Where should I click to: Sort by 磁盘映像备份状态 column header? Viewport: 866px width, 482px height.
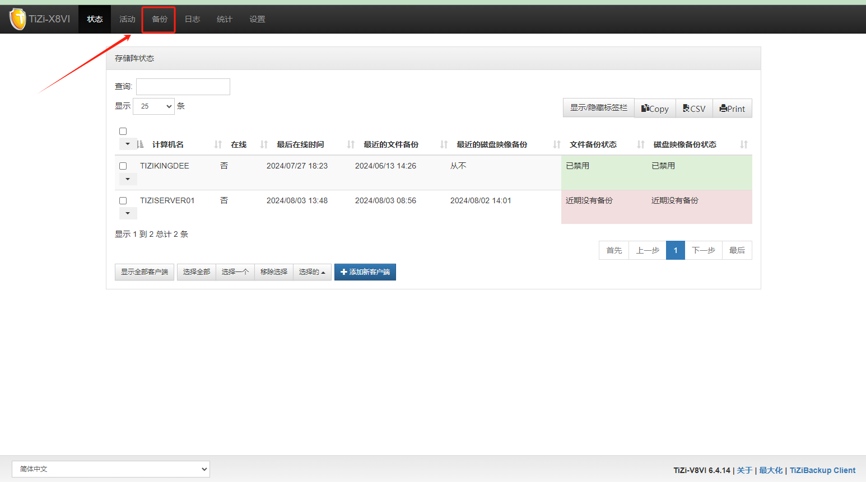[685, 144]
